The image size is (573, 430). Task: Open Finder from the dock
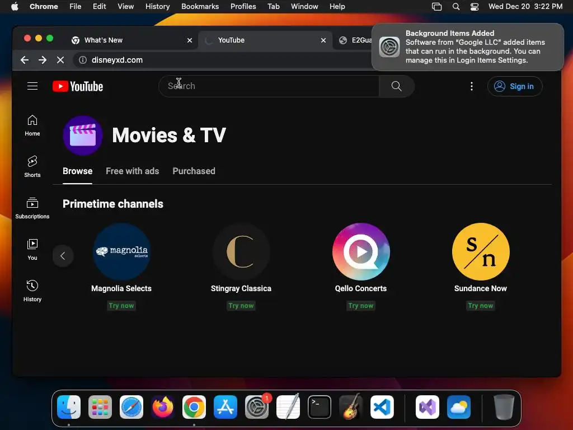click(69, 407)
